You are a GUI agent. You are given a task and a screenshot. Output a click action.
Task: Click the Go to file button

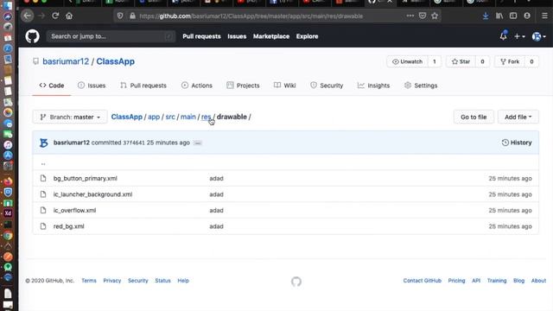pyautogui.click(x=474, y=117)
